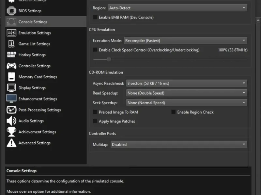
Task: Enable 8MB RAM (Dev Console) checkbox
Action: click(95, 17)
